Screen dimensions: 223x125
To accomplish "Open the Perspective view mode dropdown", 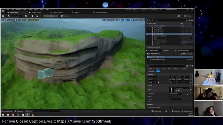I will tap(10, 20).
